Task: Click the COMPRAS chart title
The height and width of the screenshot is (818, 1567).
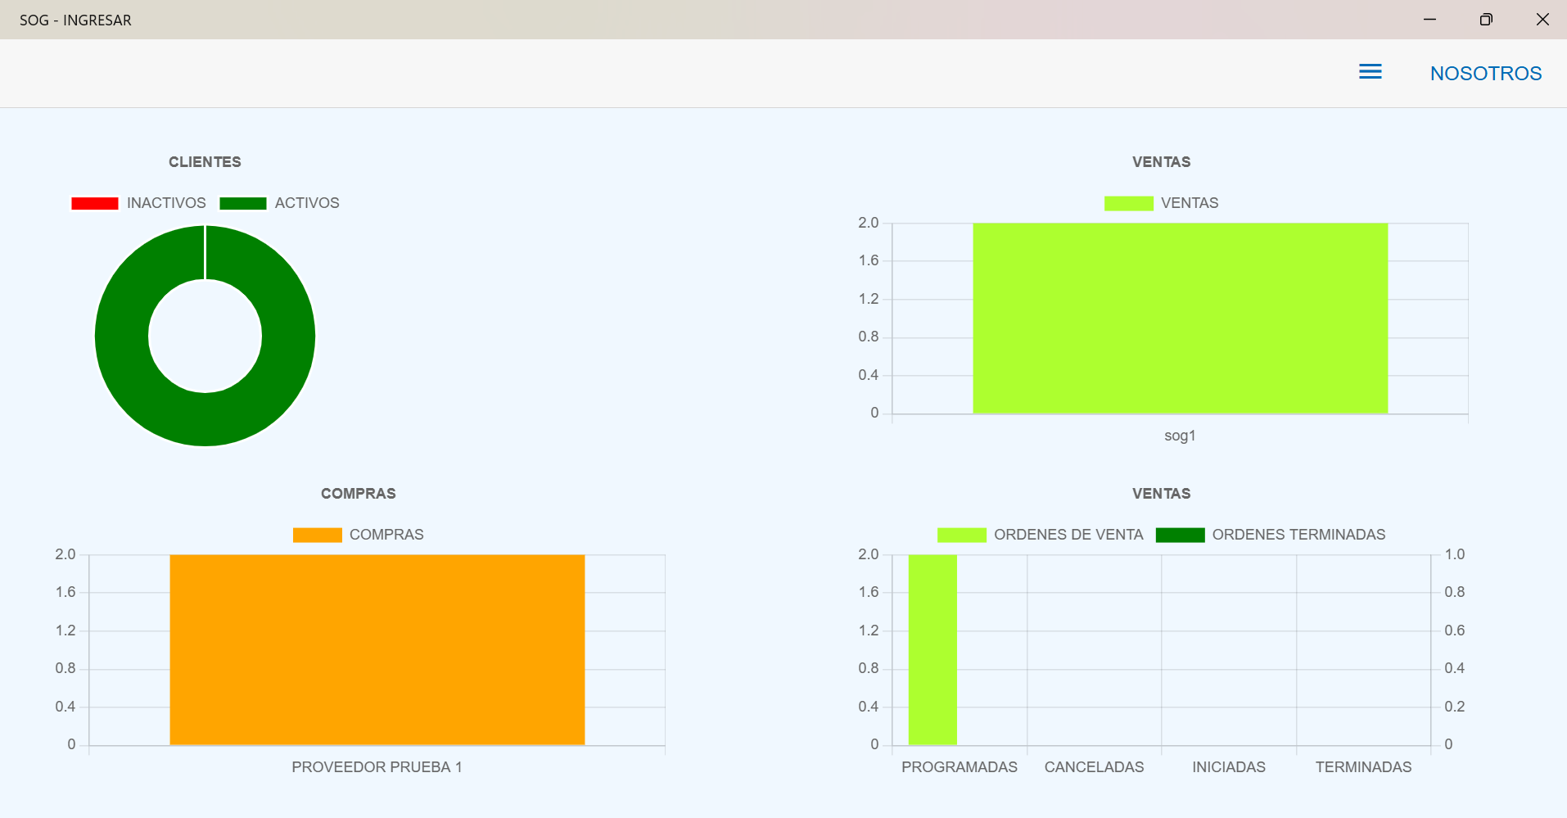Action: point(358,494)
